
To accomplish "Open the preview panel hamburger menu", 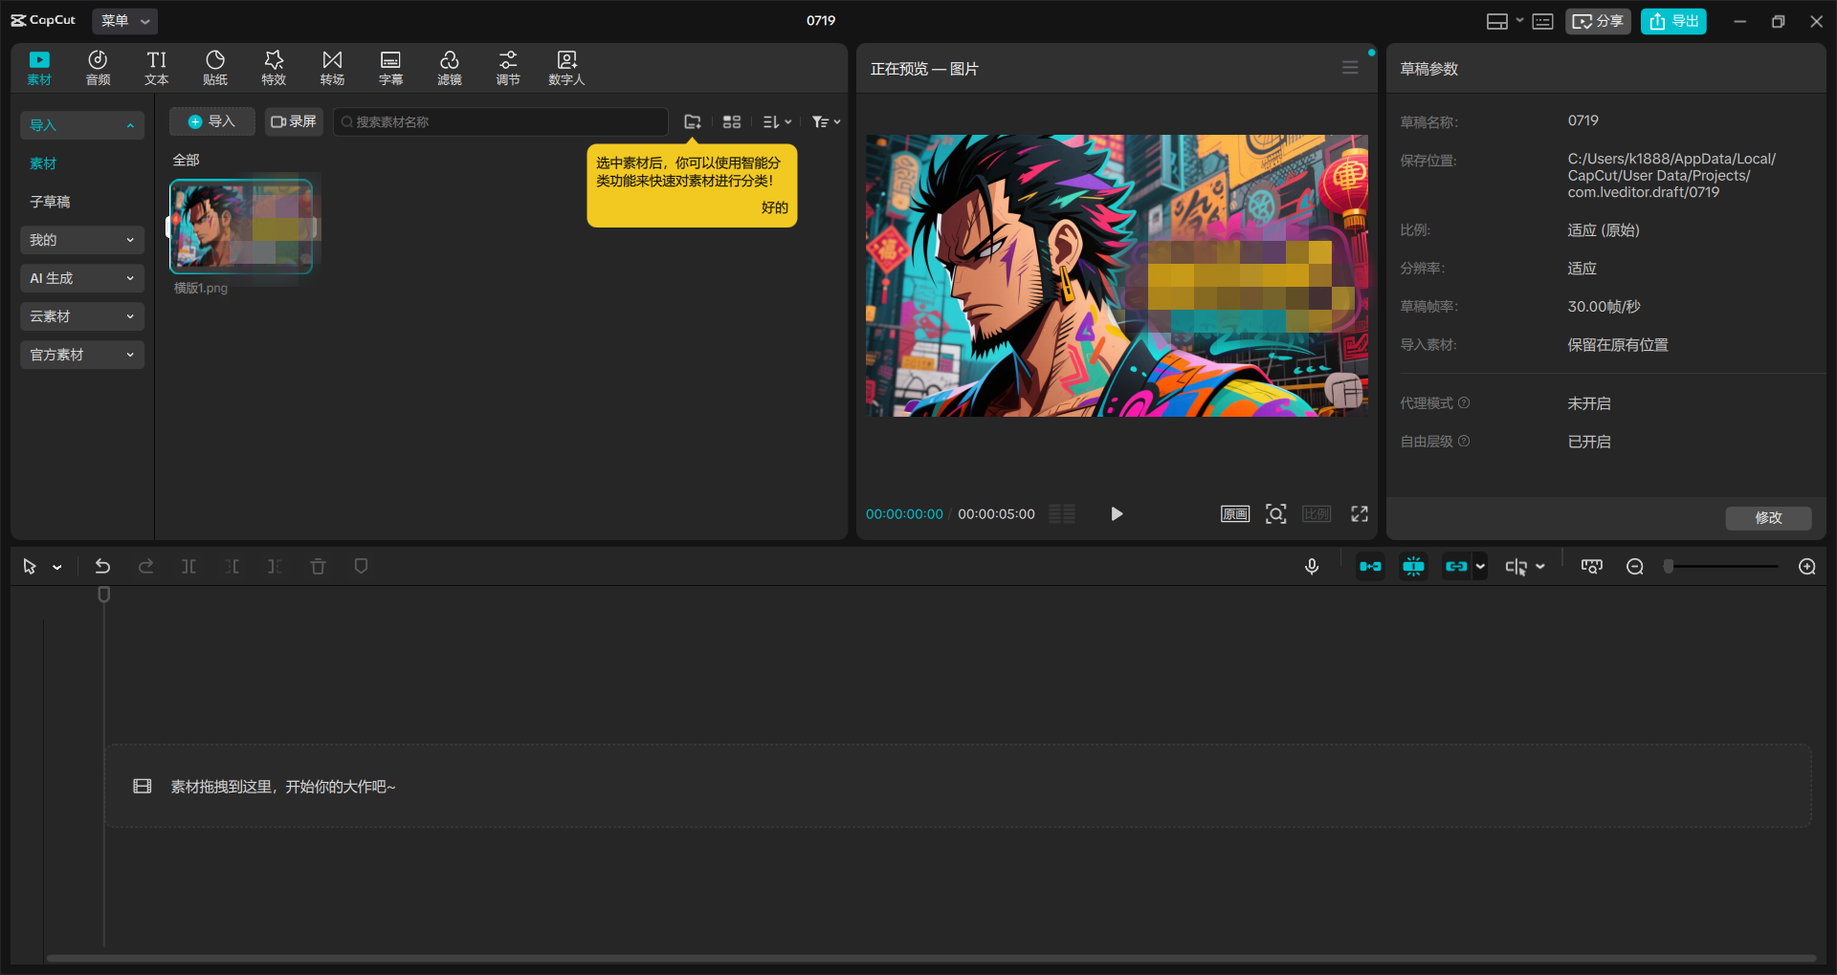I will point(1350,68).
